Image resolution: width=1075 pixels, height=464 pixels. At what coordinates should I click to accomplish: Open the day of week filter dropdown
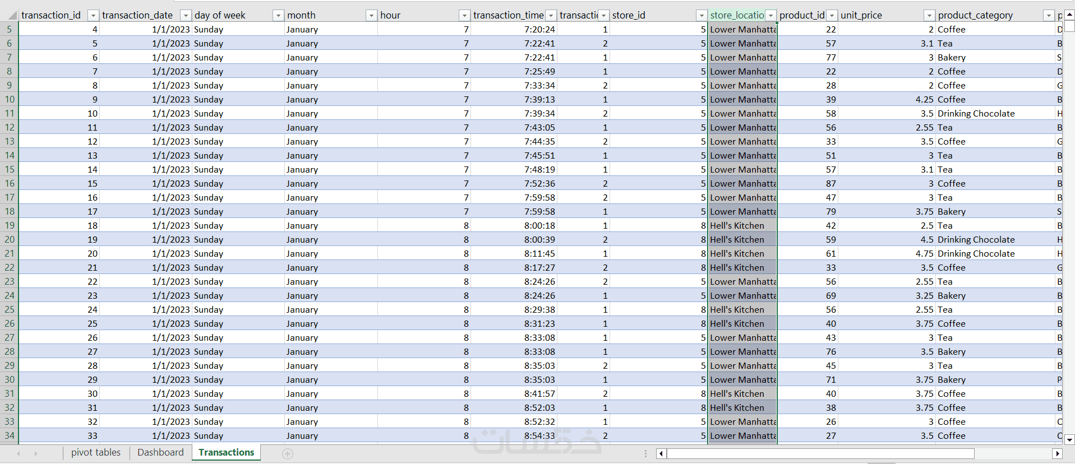(x=278, y=16)
